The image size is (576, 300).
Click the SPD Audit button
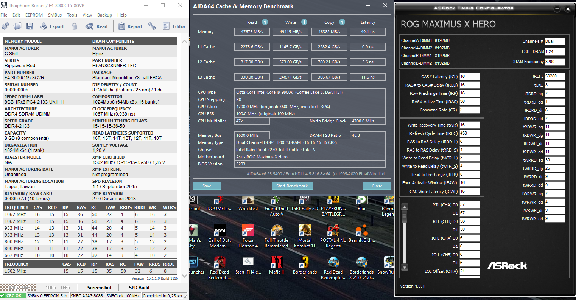tap(139, 288)
